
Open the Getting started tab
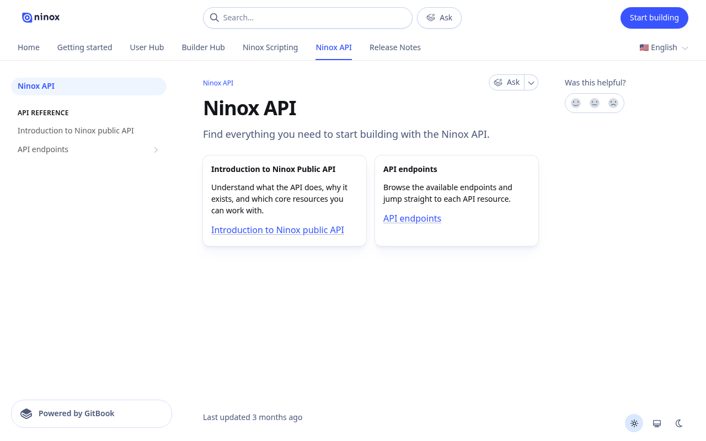pos(85,47)
